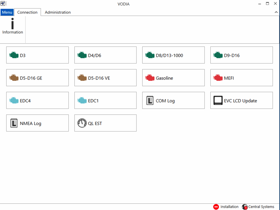Click the blue engine icon for EDC1
Screen dimensions: 280x210
(x=82, y=101)
